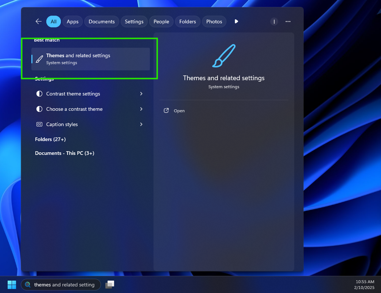
Task: Click Open in the preview pane
Action: [179, 111]
